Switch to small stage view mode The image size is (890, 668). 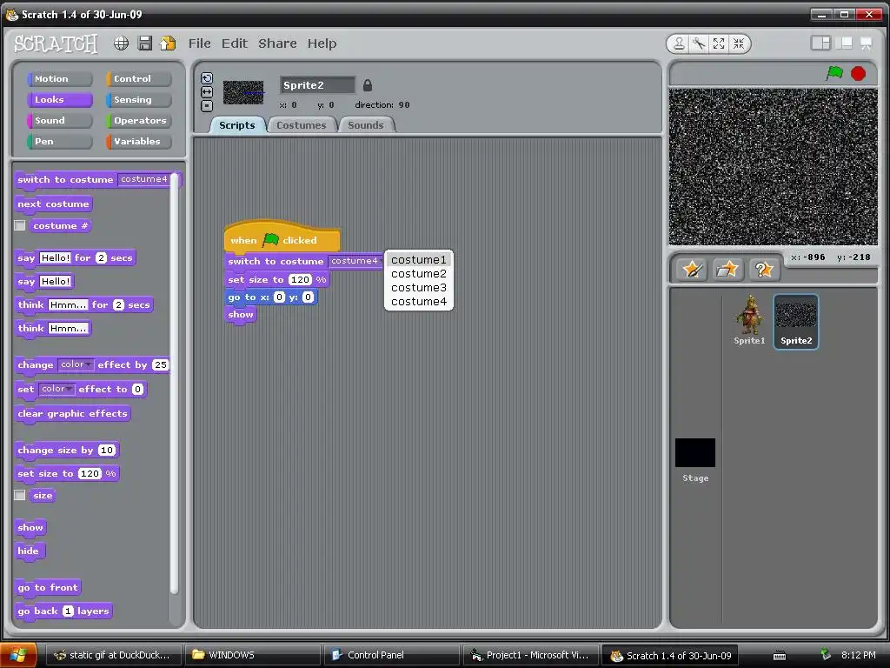tap(820, 43)
